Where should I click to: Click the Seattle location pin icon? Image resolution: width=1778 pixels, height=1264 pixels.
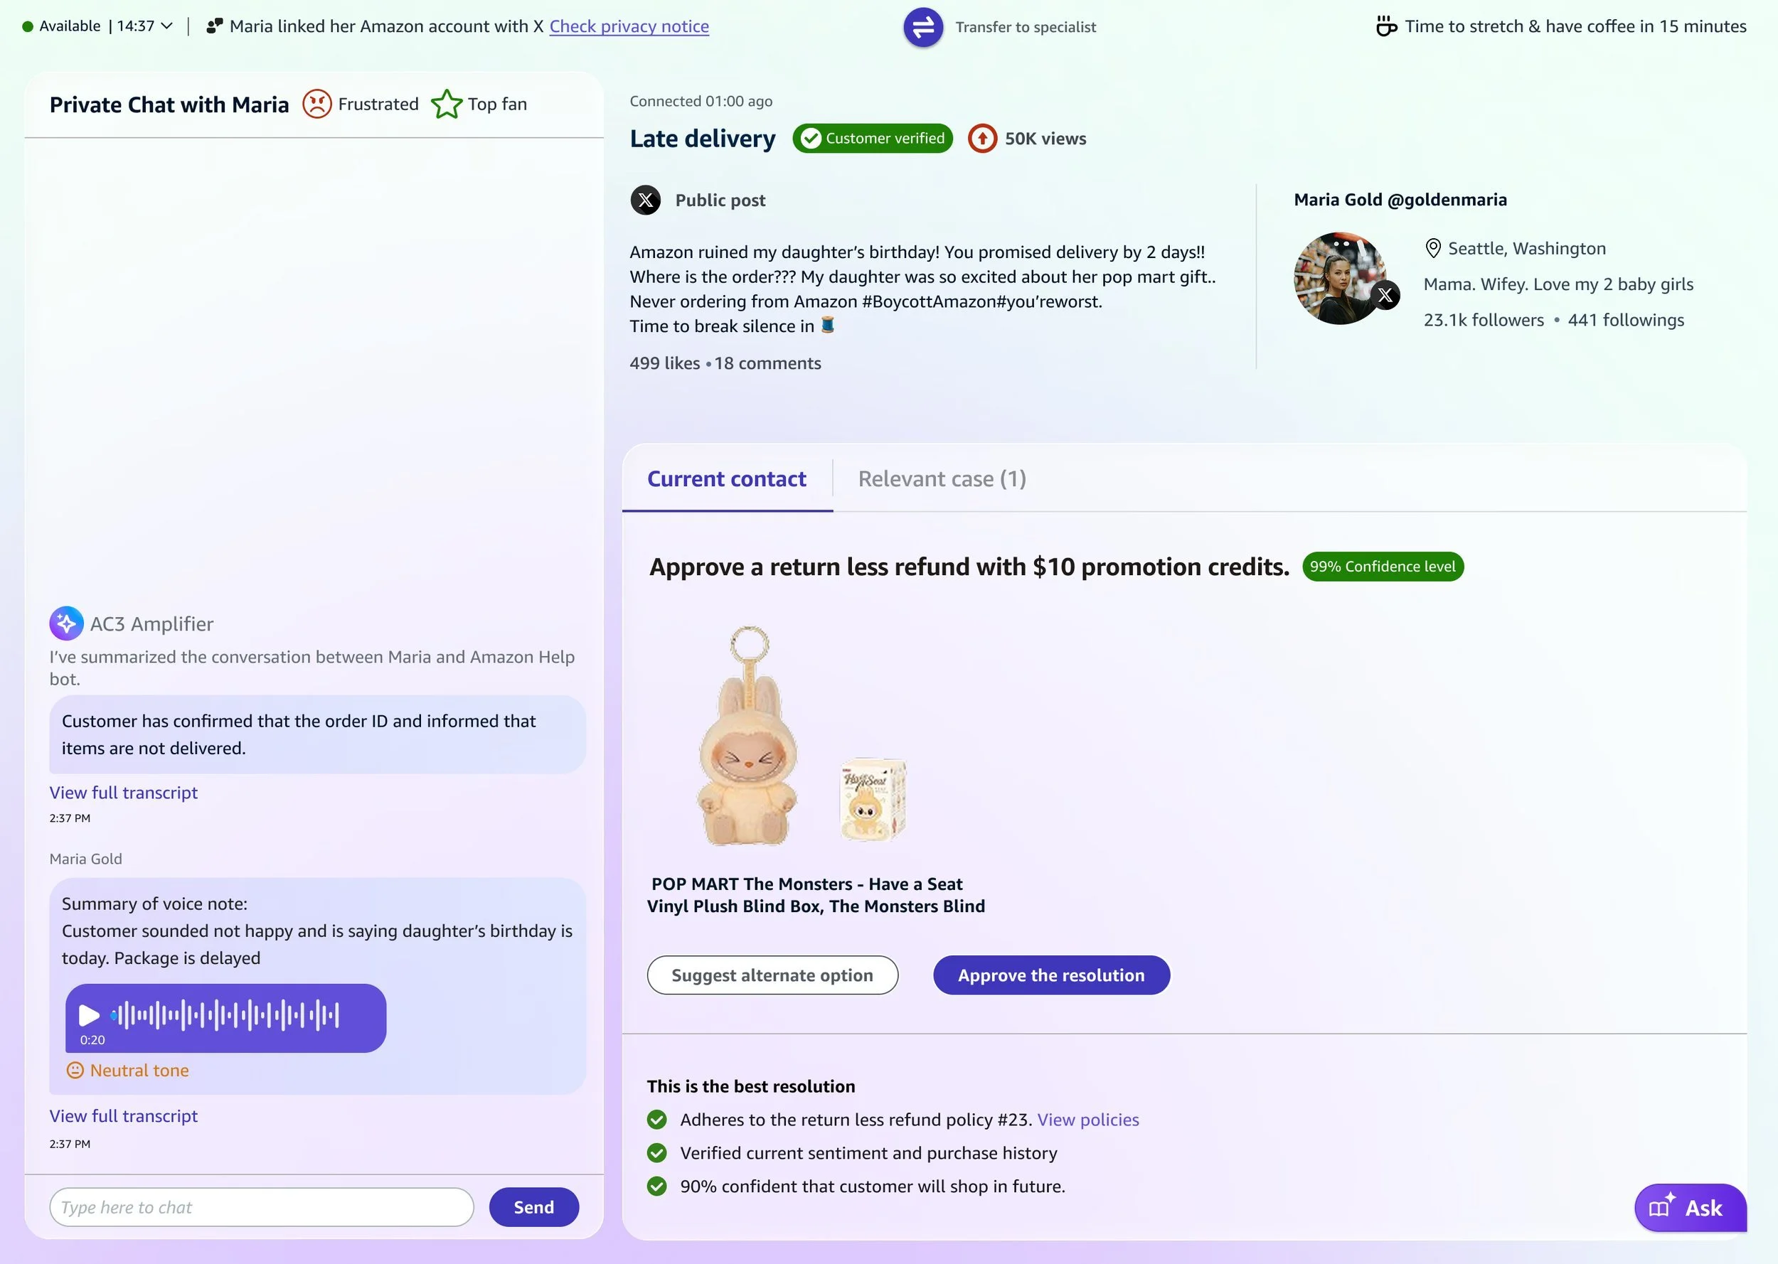(1432, 248)
